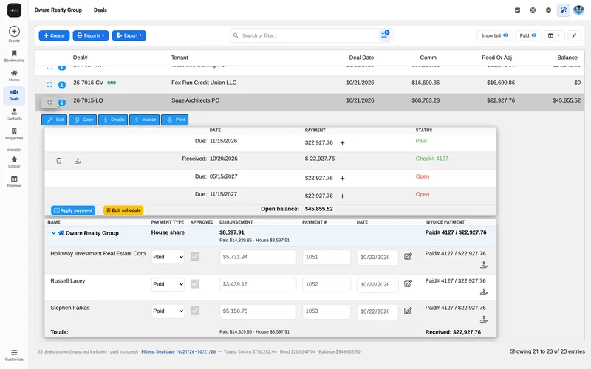Open the Reports dropdown

[x=91, y=35]
